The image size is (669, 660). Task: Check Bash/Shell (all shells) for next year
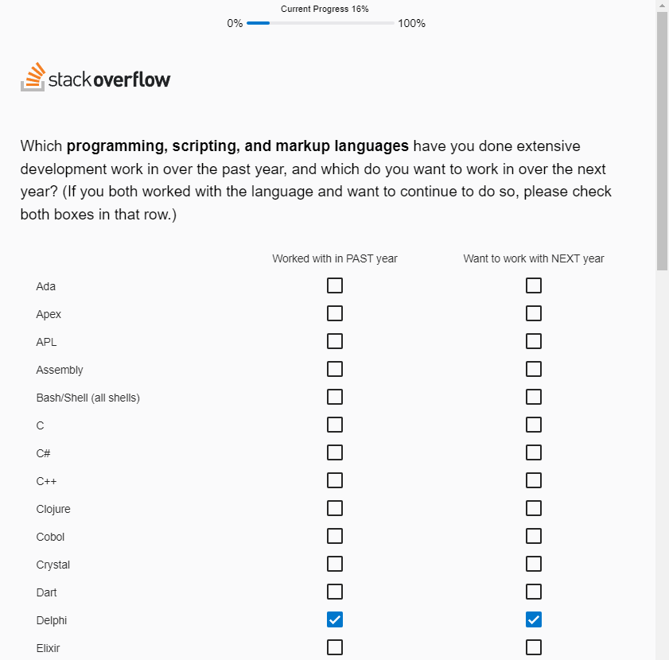534,396
